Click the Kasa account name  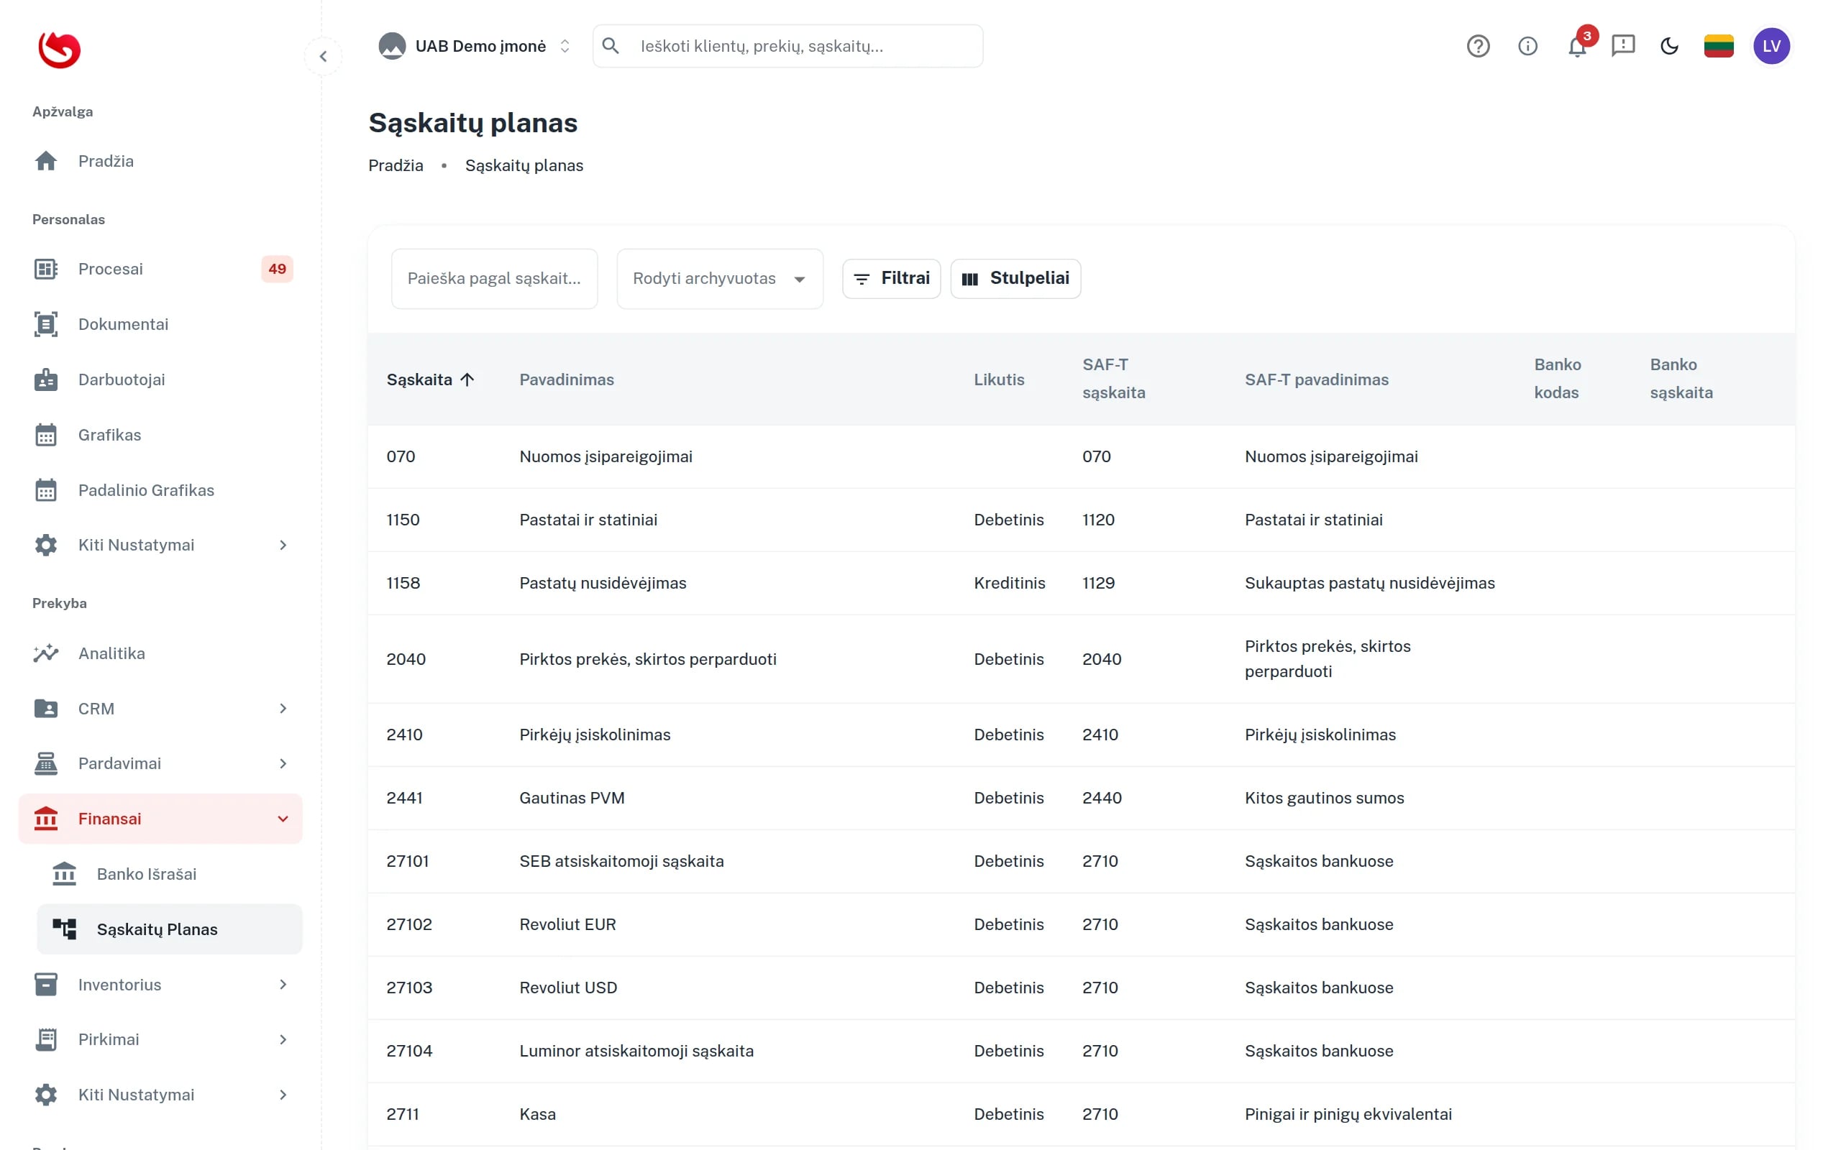click(x=538, y=1114)
